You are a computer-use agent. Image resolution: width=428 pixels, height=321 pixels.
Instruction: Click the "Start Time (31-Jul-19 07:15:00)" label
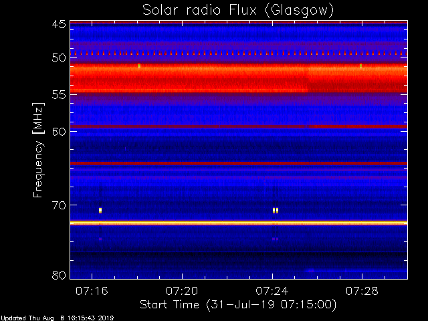tap(238, 304)
